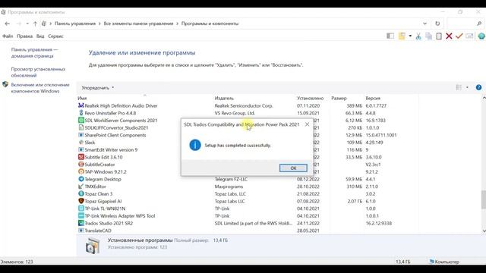Sort by the Версия column header
Screen dimensions: 486x273
pyautogui.click(x=373, y=98)
